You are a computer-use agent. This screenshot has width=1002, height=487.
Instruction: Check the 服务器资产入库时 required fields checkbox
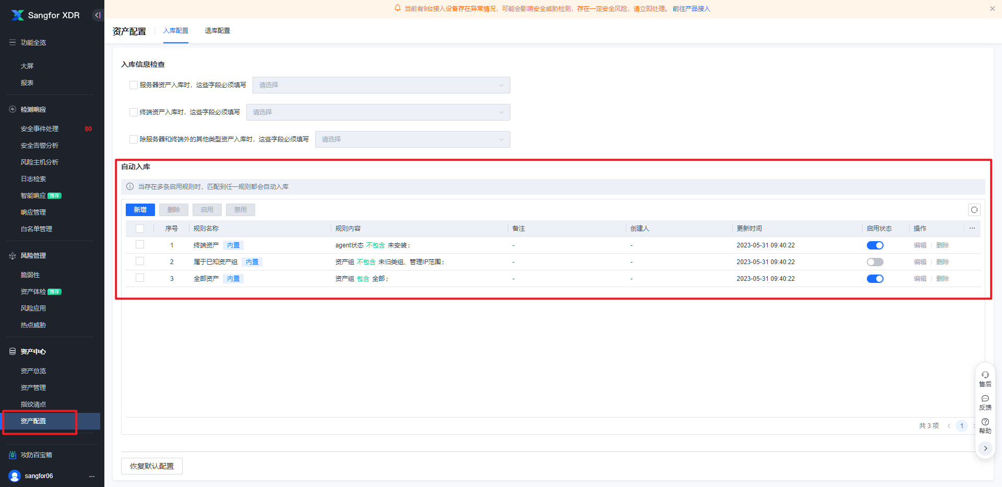tap(134, 85)
